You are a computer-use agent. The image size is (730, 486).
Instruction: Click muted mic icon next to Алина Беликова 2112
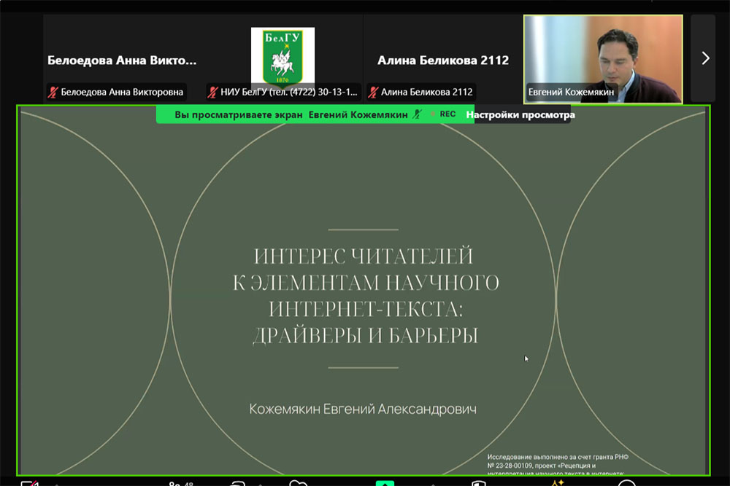click(372, 93)
